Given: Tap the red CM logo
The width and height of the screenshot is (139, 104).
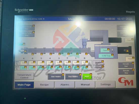Looking at the screenshot, I should click(126, 81).
